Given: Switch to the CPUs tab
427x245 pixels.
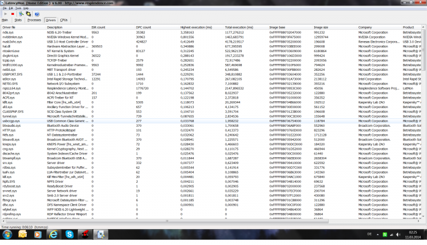Looking at the screenshot, I should tap(64, 20).
